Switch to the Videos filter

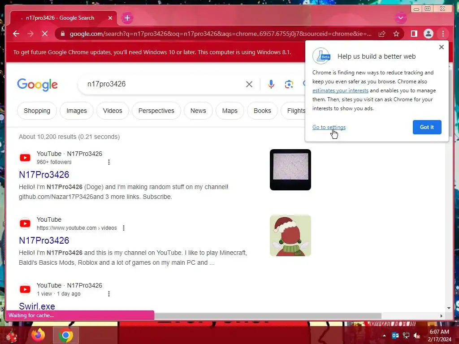(x=113, y=111)
